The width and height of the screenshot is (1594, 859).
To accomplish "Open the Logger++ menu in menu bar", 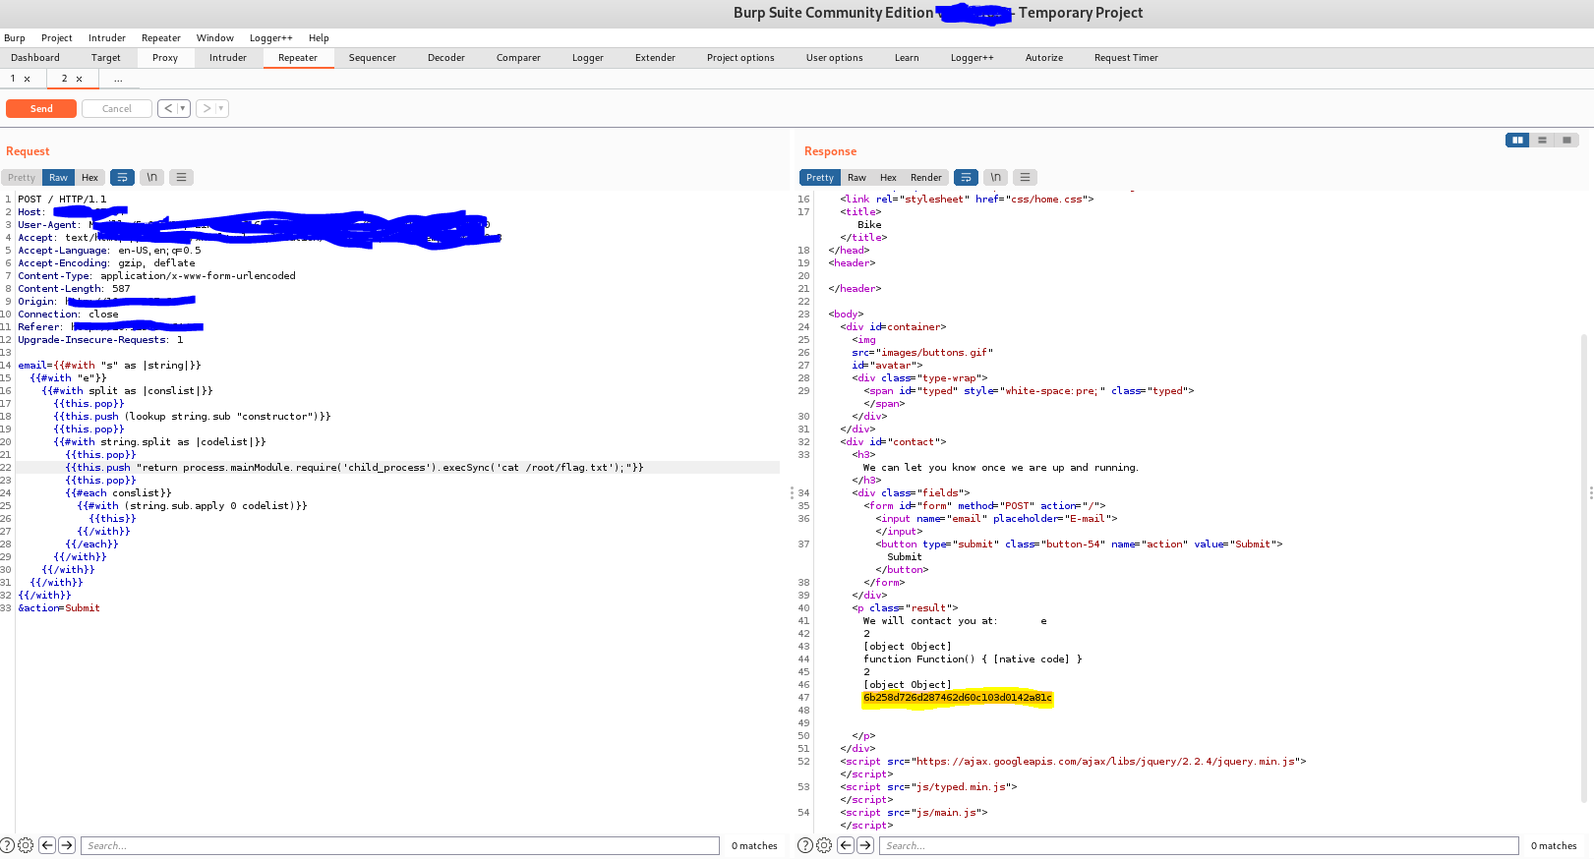I will [x=271, y=38].
